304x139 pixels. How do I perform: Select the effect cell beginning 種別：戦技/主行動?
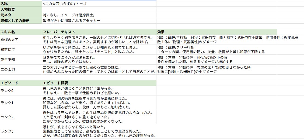(216, 40)
